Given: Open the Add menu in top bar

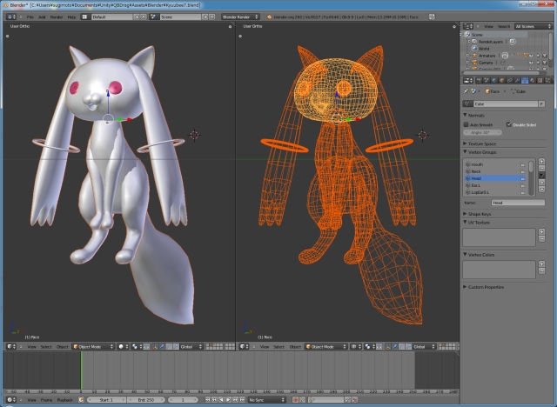Looking at the screenshot, I should coord(42,17).
